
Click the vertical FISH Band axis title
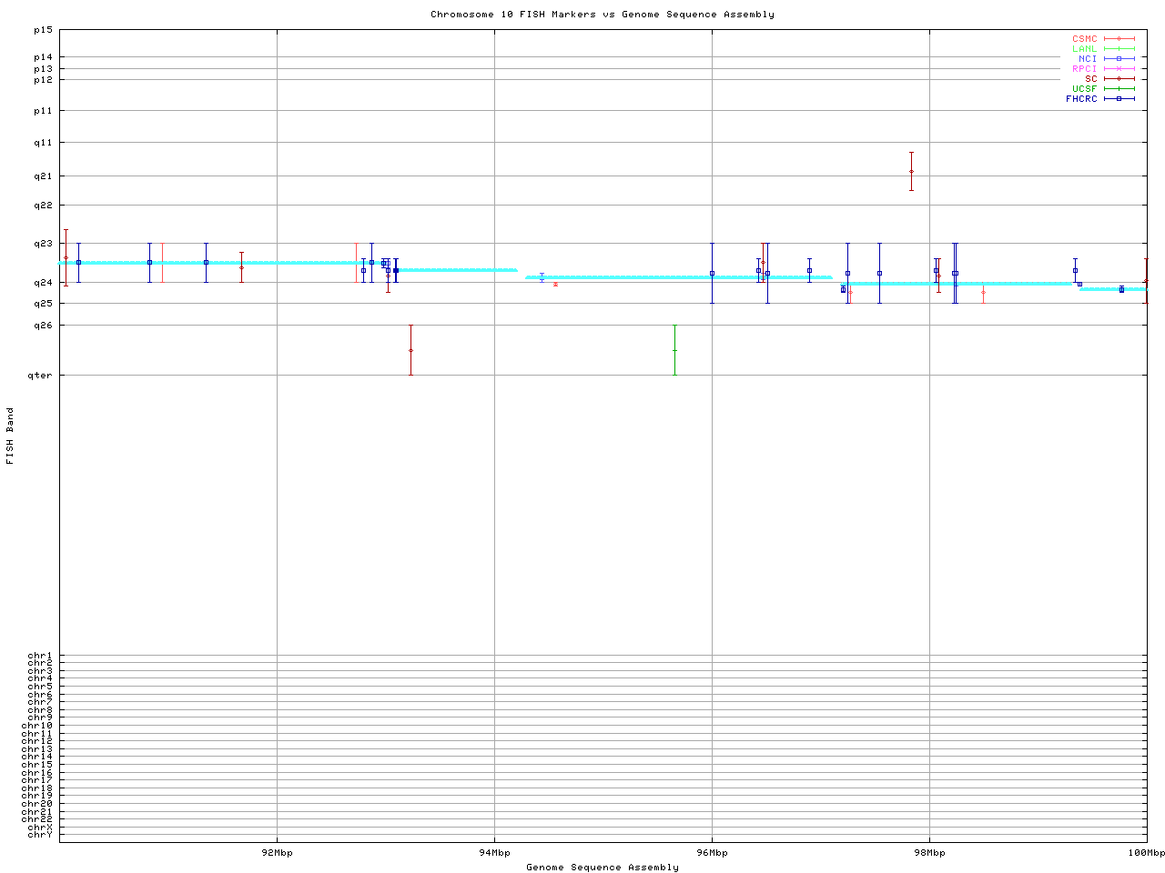coord(11,436)
